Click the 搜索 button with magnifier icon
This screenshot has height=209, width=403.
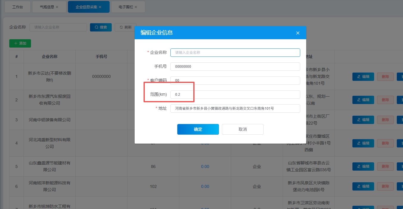tap(101, 27)
